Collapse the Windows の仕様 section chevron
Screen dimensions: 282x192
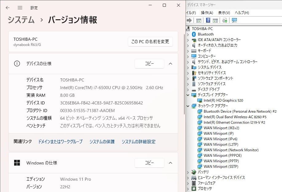[170, 163]
